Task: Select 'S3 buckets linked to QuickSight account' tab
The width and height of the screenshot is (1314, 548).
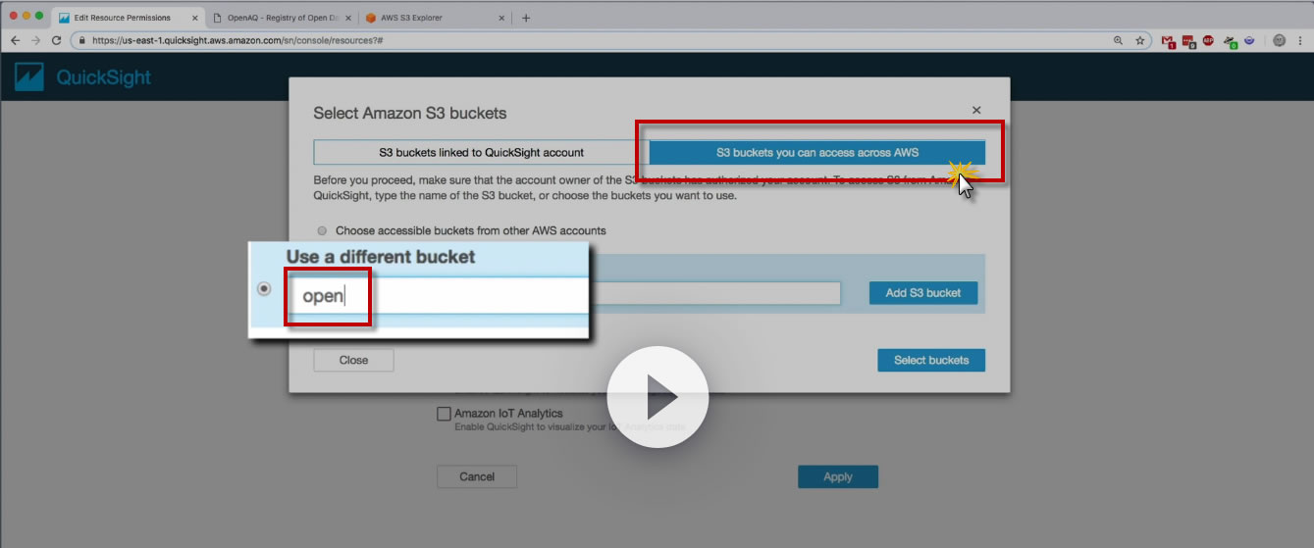Action: pos(481,152)
